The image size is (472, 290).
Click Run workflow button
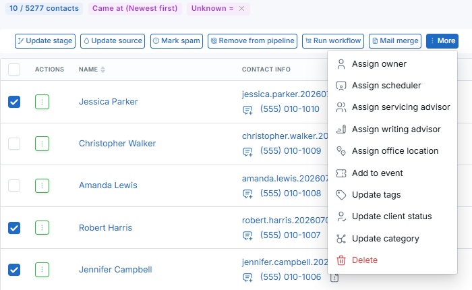(333, 41)
